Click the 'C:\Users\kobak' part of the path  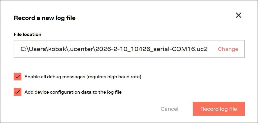(x=40, y=49)
